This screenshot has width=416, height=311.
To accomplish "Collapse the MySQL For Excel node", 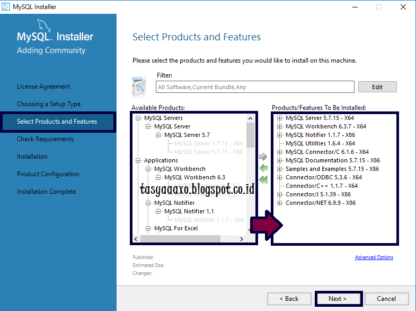I will pos(148,228).
